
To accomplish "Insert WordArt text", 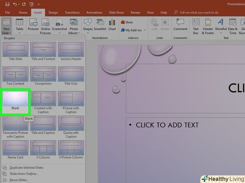I will point(221,26).
